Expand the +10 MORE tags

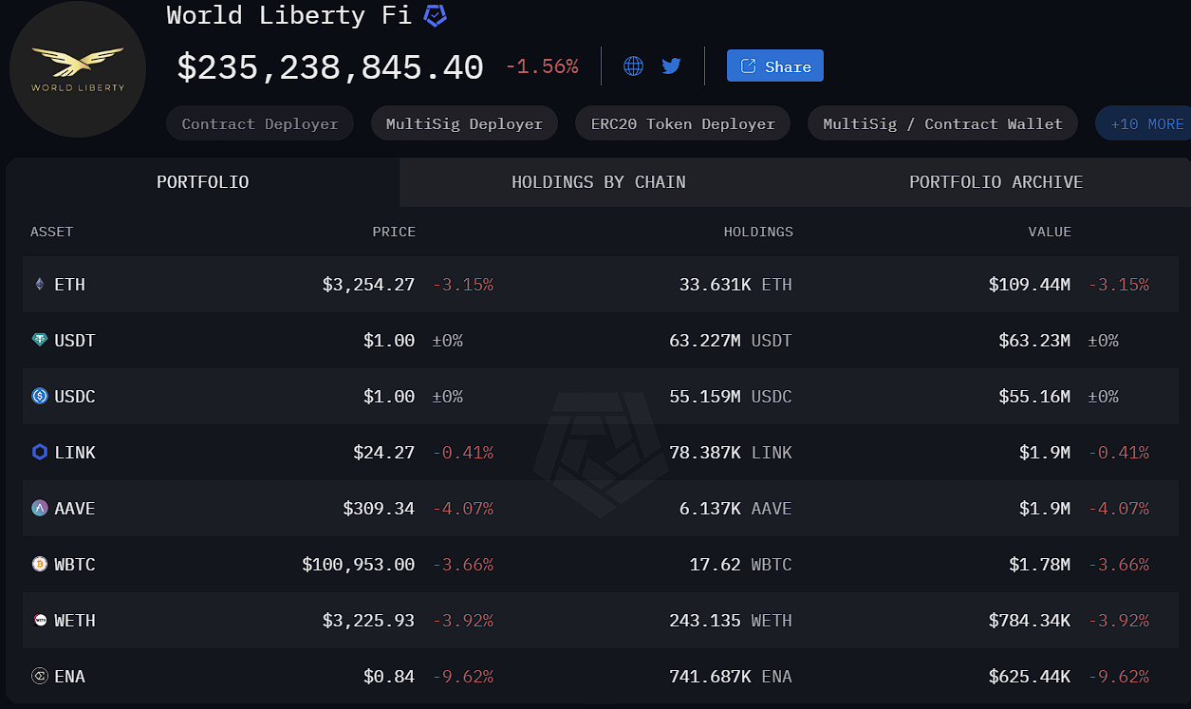(x=1146, y=123)
